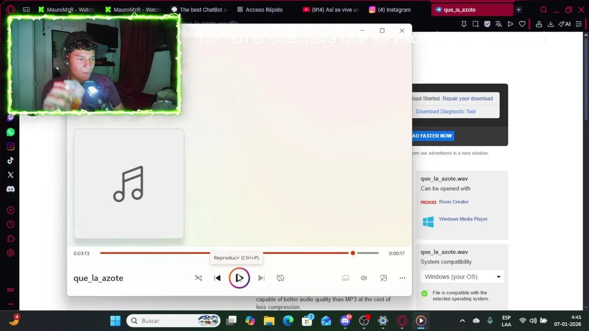
Task: Add page to bookmarks heart icon
Action: coord(522,24)
